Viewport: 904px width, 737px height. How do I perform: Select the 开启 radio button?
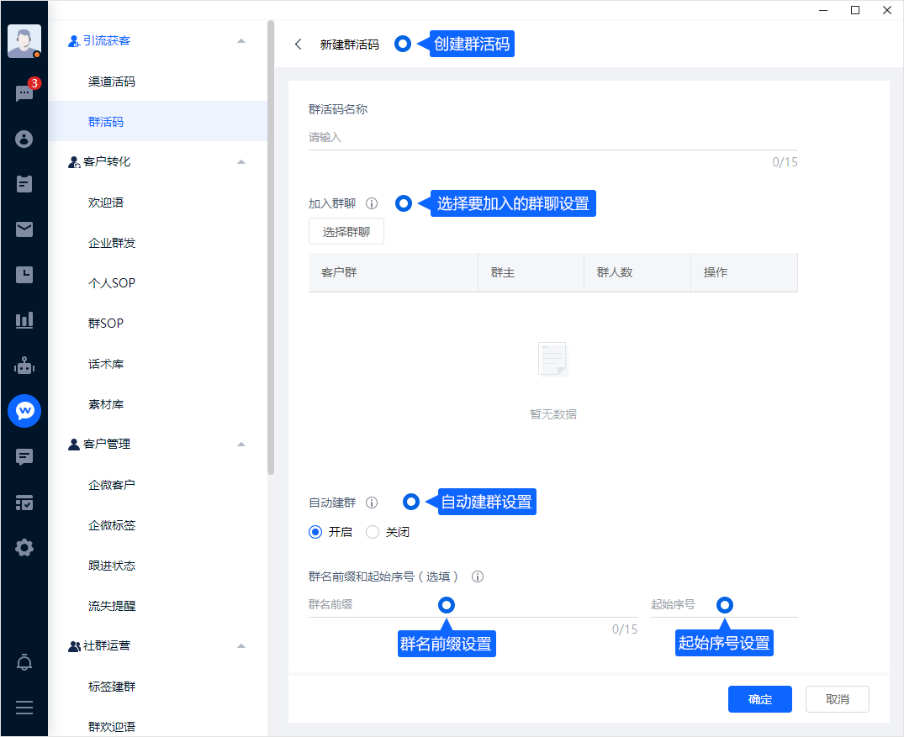pyautogui.click(x=316, y=532)
